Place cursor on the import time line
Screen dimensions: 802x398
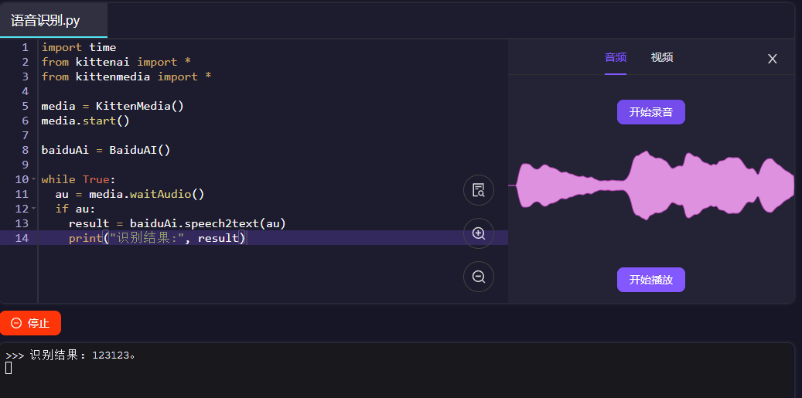[x=79, y=47]
